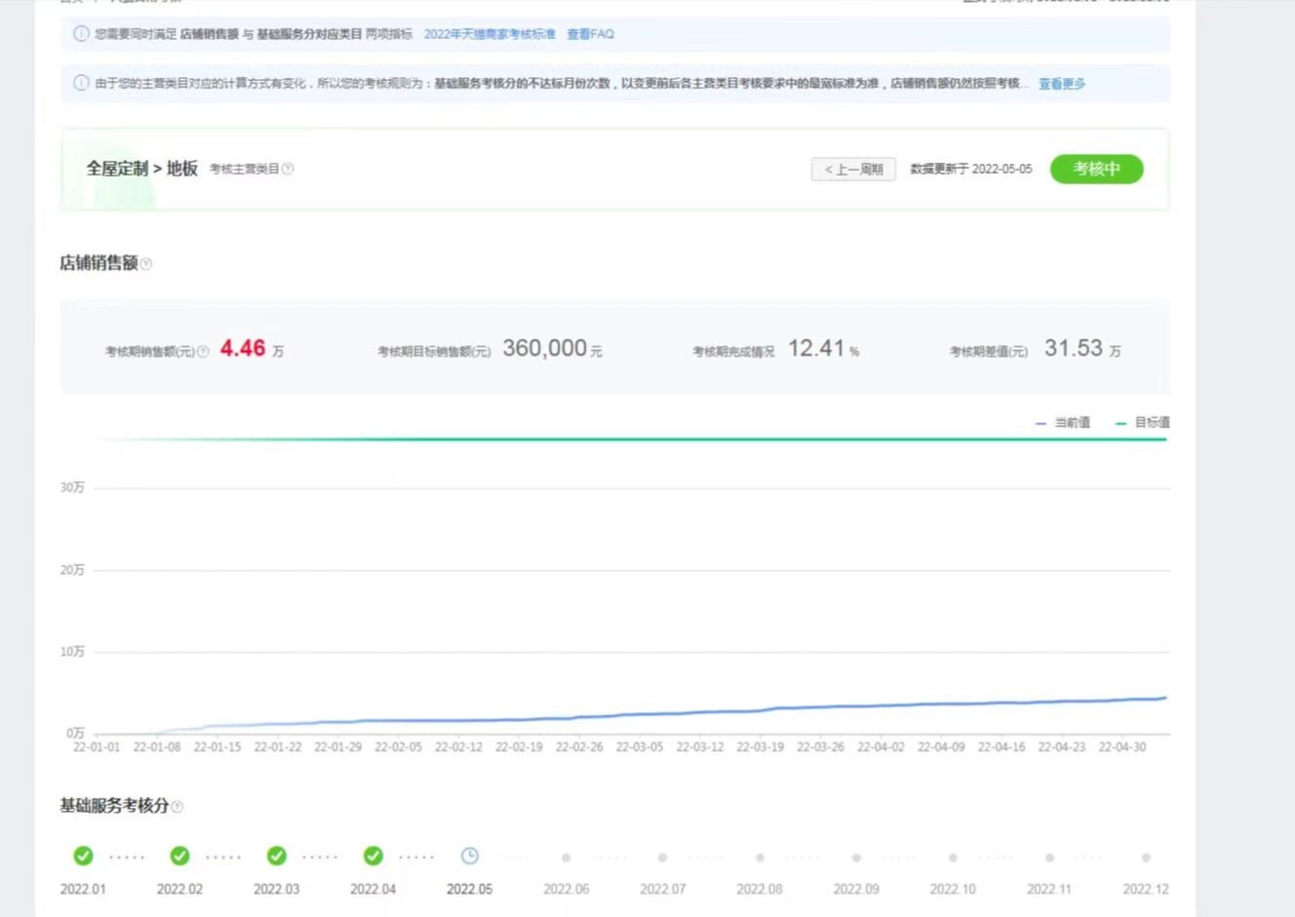Click the 考核期差值(元) label
This screenshot has height=917, width=1295.
[x=989, y=352]
